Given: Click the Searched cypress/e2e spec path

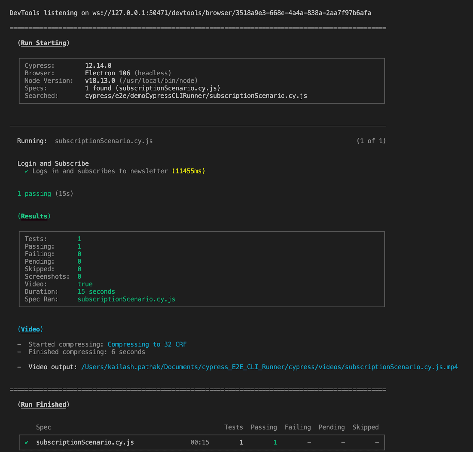Looking at the screenshot, I should click(196, 96).
